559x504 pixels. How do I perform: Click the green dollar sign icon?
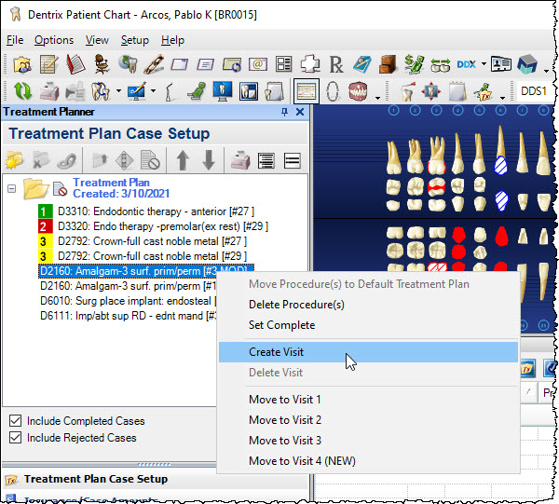pos(414,64)
